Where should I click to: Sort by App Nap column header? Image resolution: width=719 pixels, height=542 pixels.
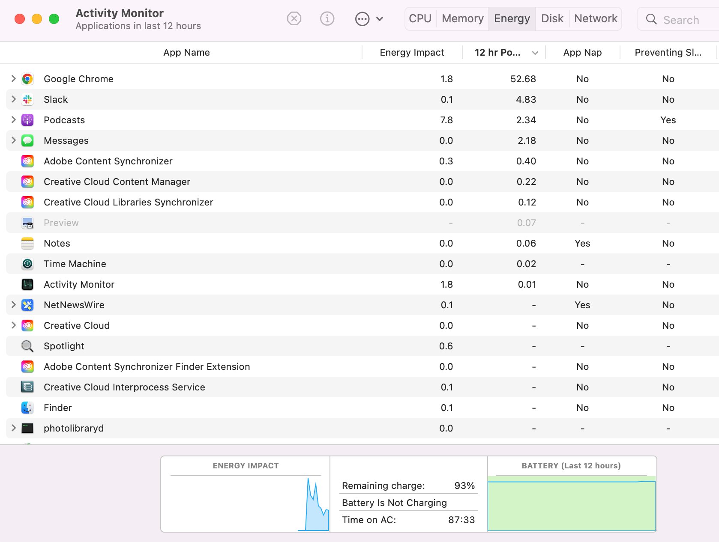pyautogui.click(x=582, y=53)
